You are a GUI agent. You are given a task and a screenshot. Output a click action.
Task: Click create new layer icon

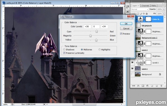coord(156,86)
